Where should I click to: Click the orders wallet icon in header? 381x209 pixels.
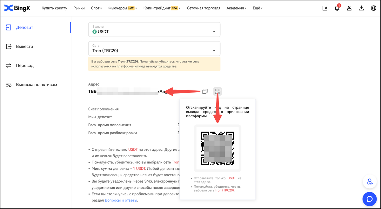pyautogui.click(x=324, y=8)
